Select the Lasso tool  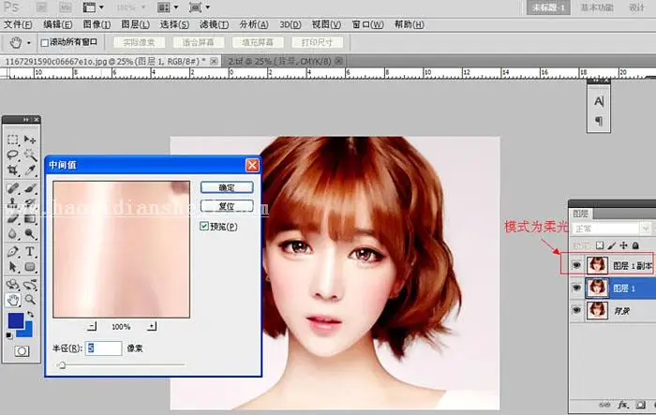coord(12,155)
